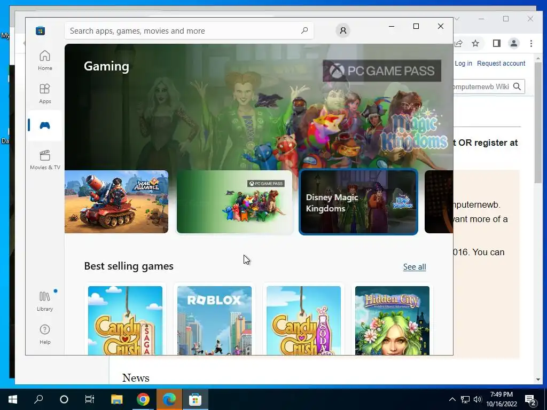Open the Apps section in Store sidebar
This screenshot has height=410, width=547.
[45, 93]
